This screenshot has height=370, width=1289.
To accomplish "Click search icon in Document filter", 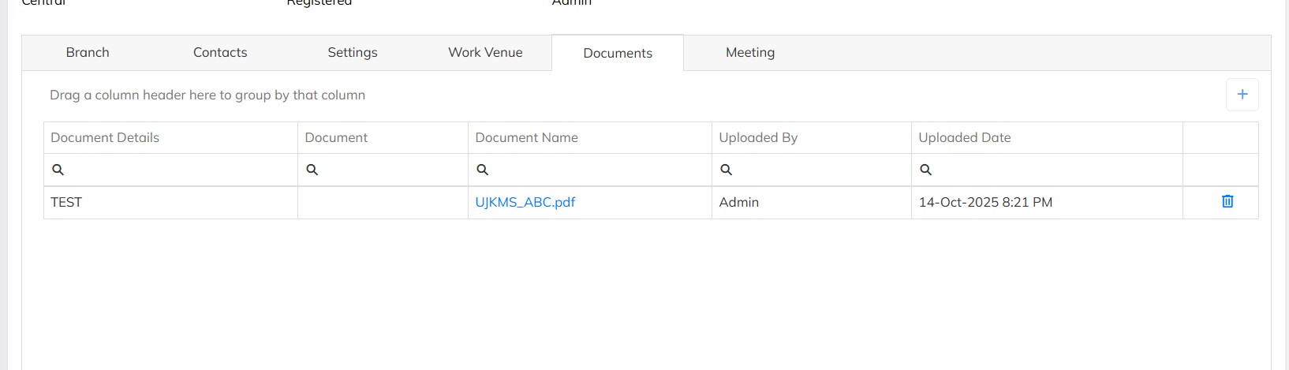I will (312, 170).
